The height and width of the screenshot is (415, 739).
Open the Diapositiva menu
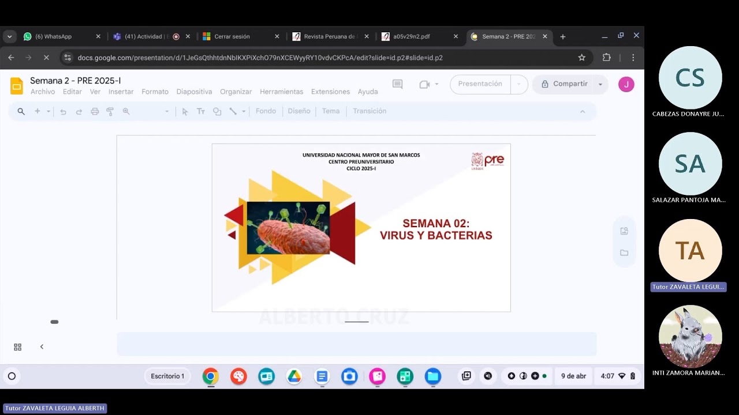click(195, 92)
